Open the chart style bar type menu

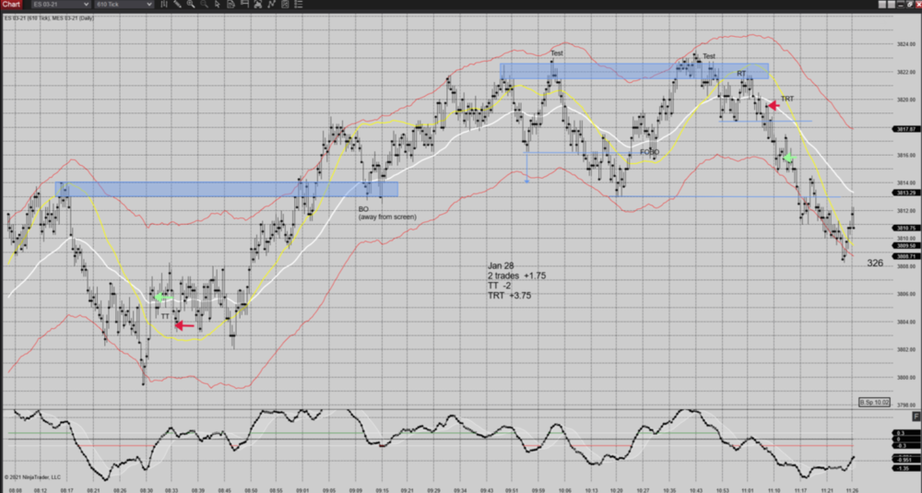164,5
